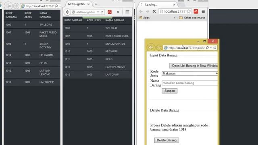Click KODE BARANG header in Firefox table
258x145 pixels.
[x=73, y=20]
